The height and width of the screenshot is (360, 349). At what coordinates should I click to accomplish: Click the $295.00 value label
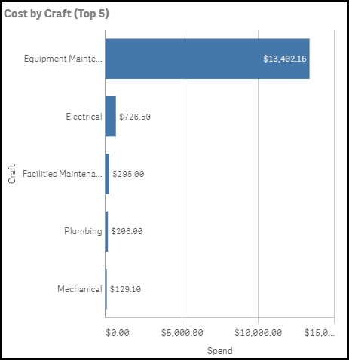pos(128,174)
